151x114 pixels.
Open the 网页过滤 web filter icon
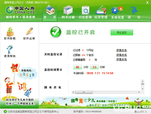(68, 10)
